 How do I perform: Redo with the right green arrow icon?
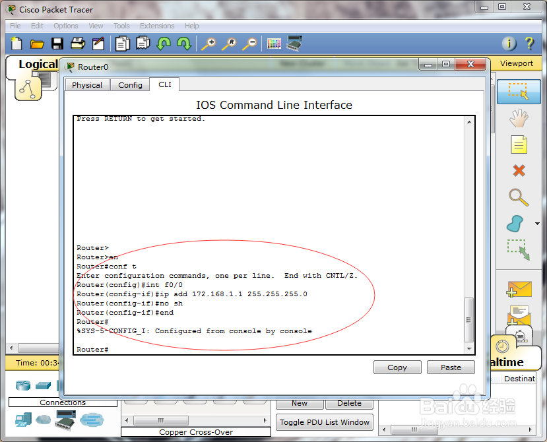coord(184,44)
